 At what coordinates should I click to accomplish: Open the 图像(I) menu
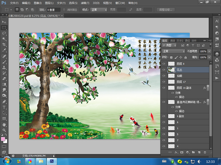click(38, 3)
